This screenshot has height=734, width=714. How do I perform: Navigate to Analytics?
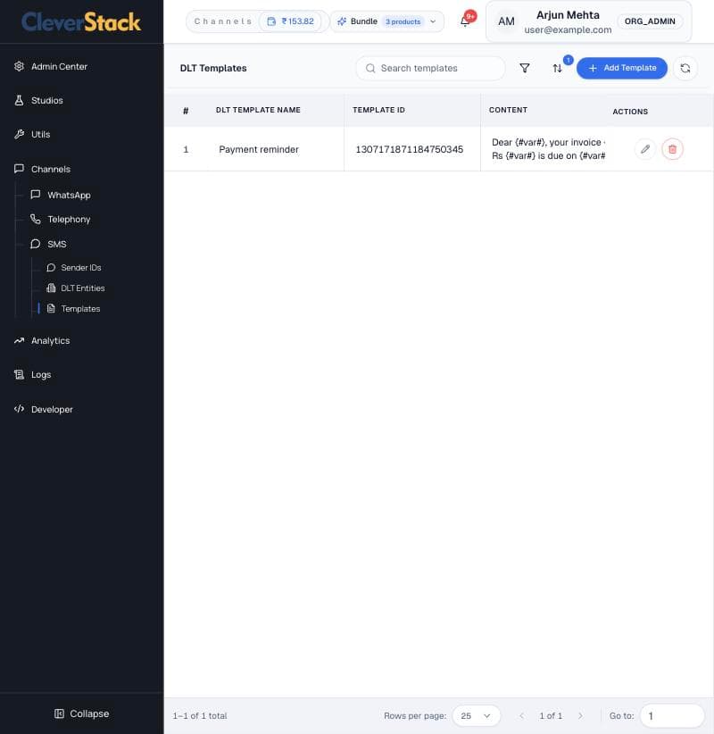tap(51, 341)
